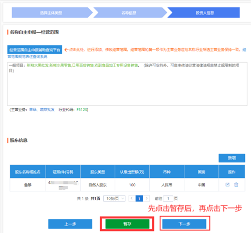The height and width of the screenshot is (233, 251).
Task: Open 经营范围自主申报辅助查询平台 button
Action: point(35,50)
